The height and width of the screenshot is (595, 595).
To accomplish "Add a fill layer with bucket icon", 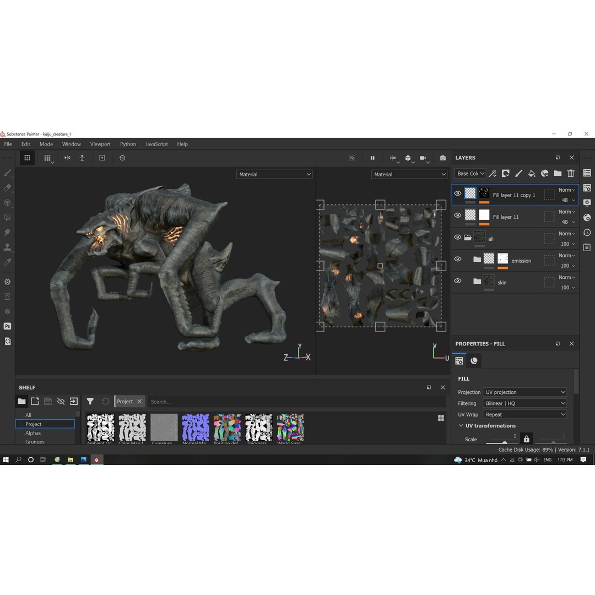I will (532, 174).
